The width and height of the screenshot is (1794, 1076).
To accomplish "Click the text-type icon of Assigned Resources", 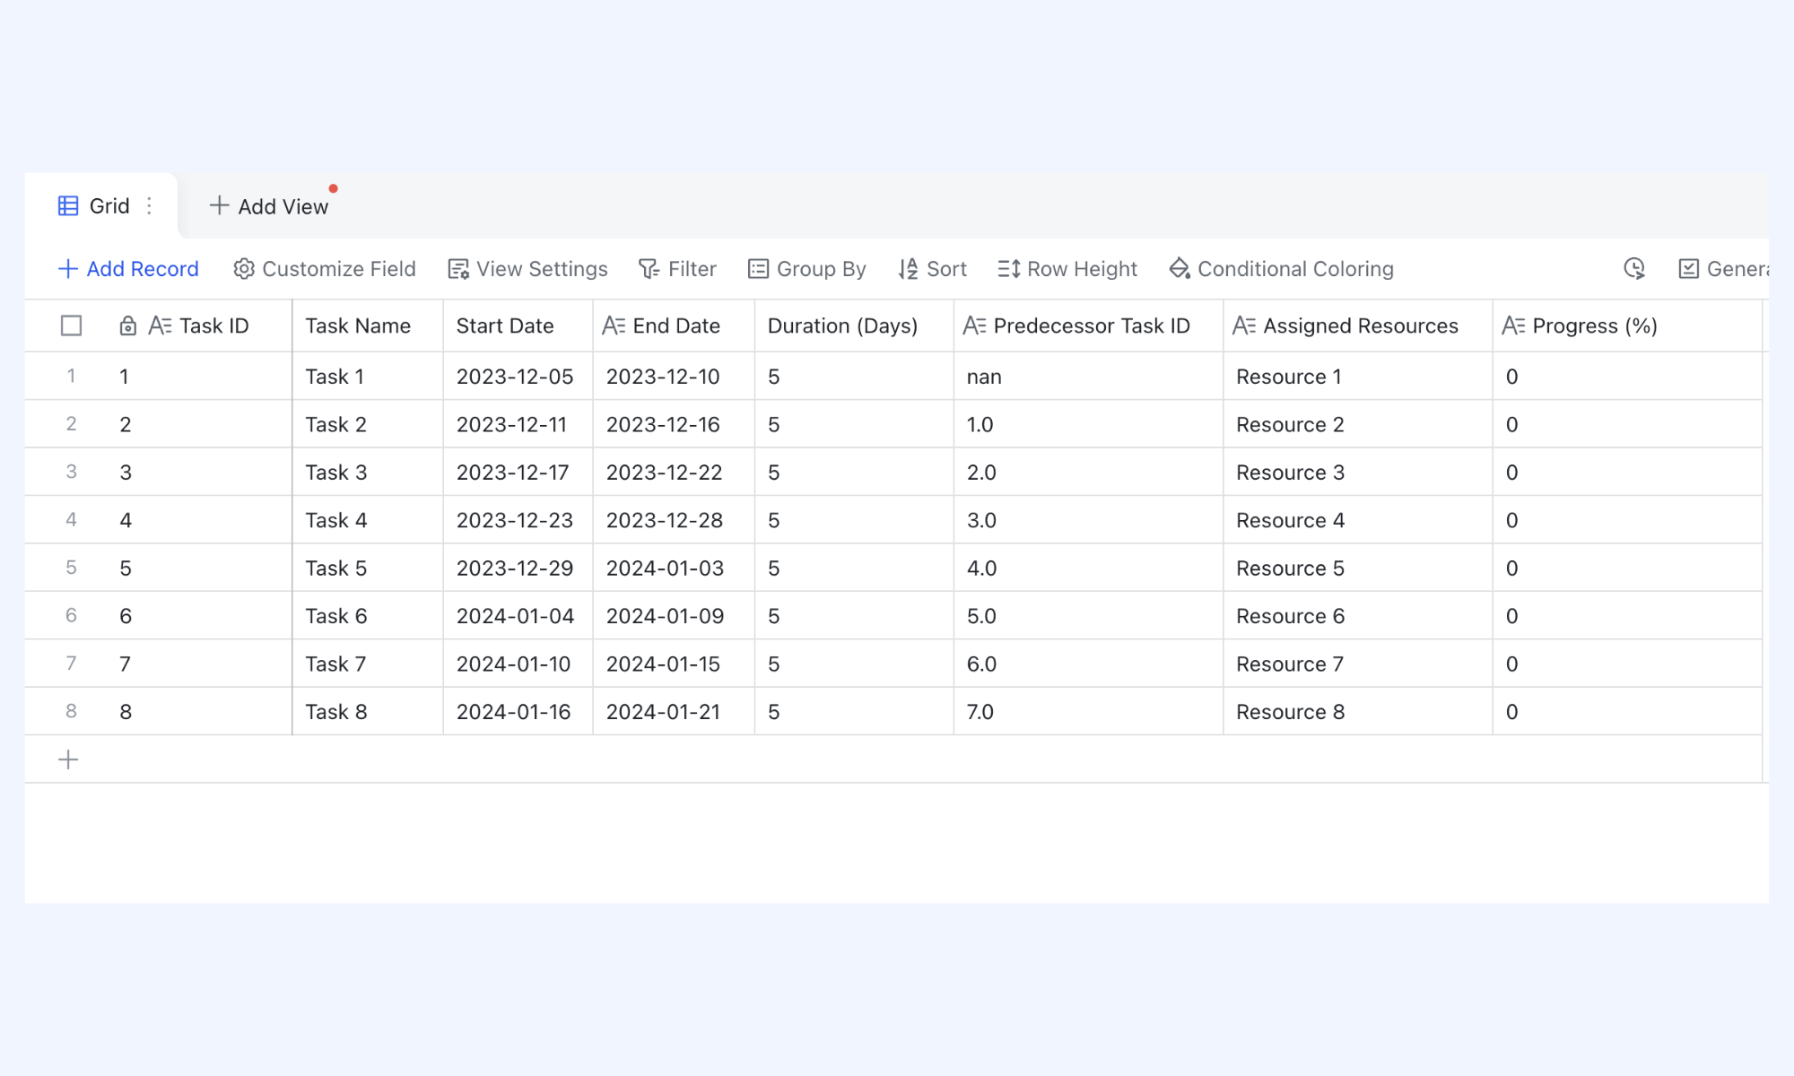I will pos(1245,325).
